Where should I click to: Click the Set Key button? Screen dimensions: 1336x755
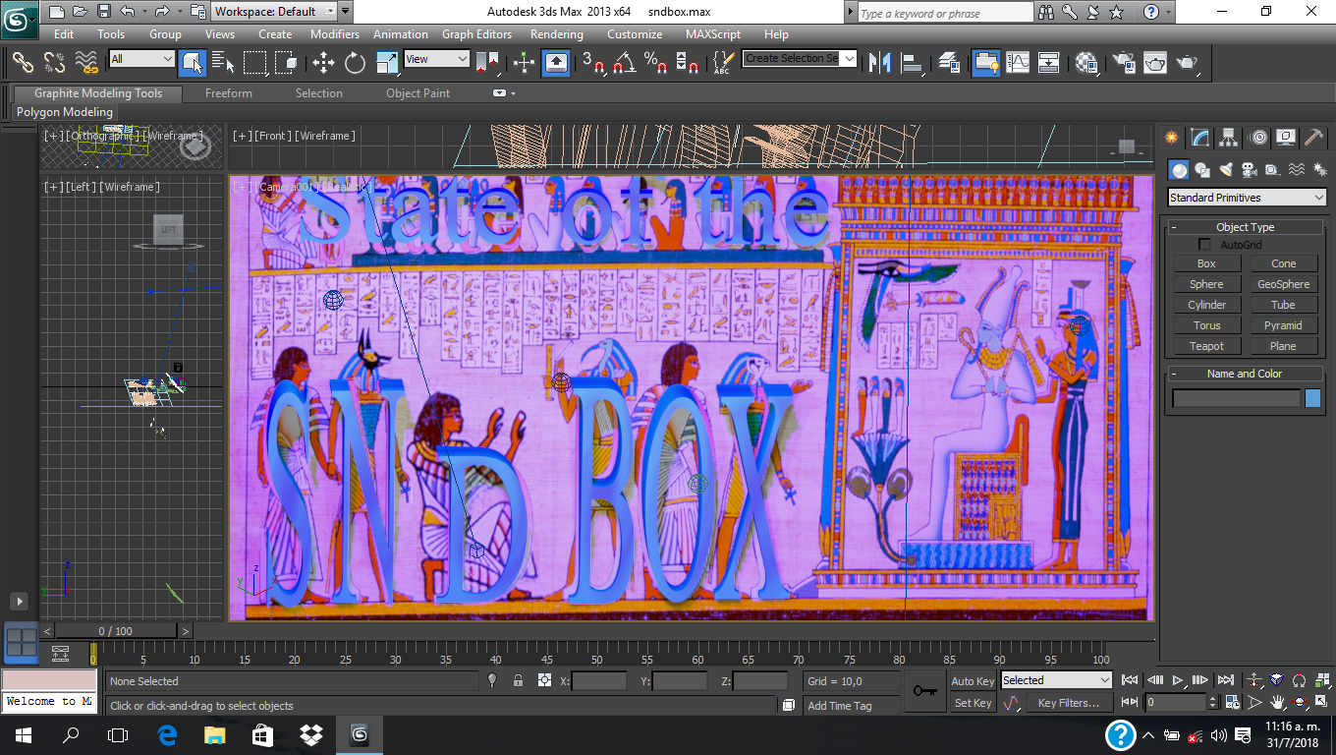tap(973, 703)
